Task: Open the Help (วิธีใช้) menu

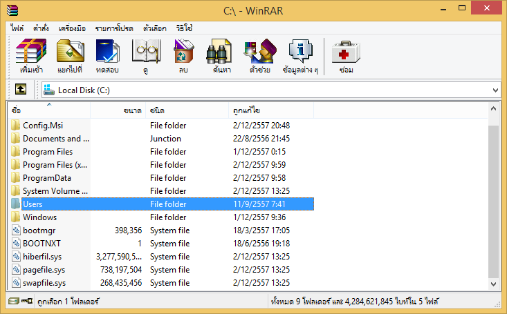Action: click(x=184, y=28)
